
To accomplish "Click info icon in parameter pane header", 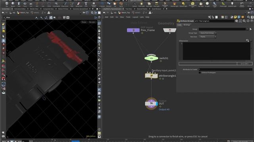I will 248,21.
